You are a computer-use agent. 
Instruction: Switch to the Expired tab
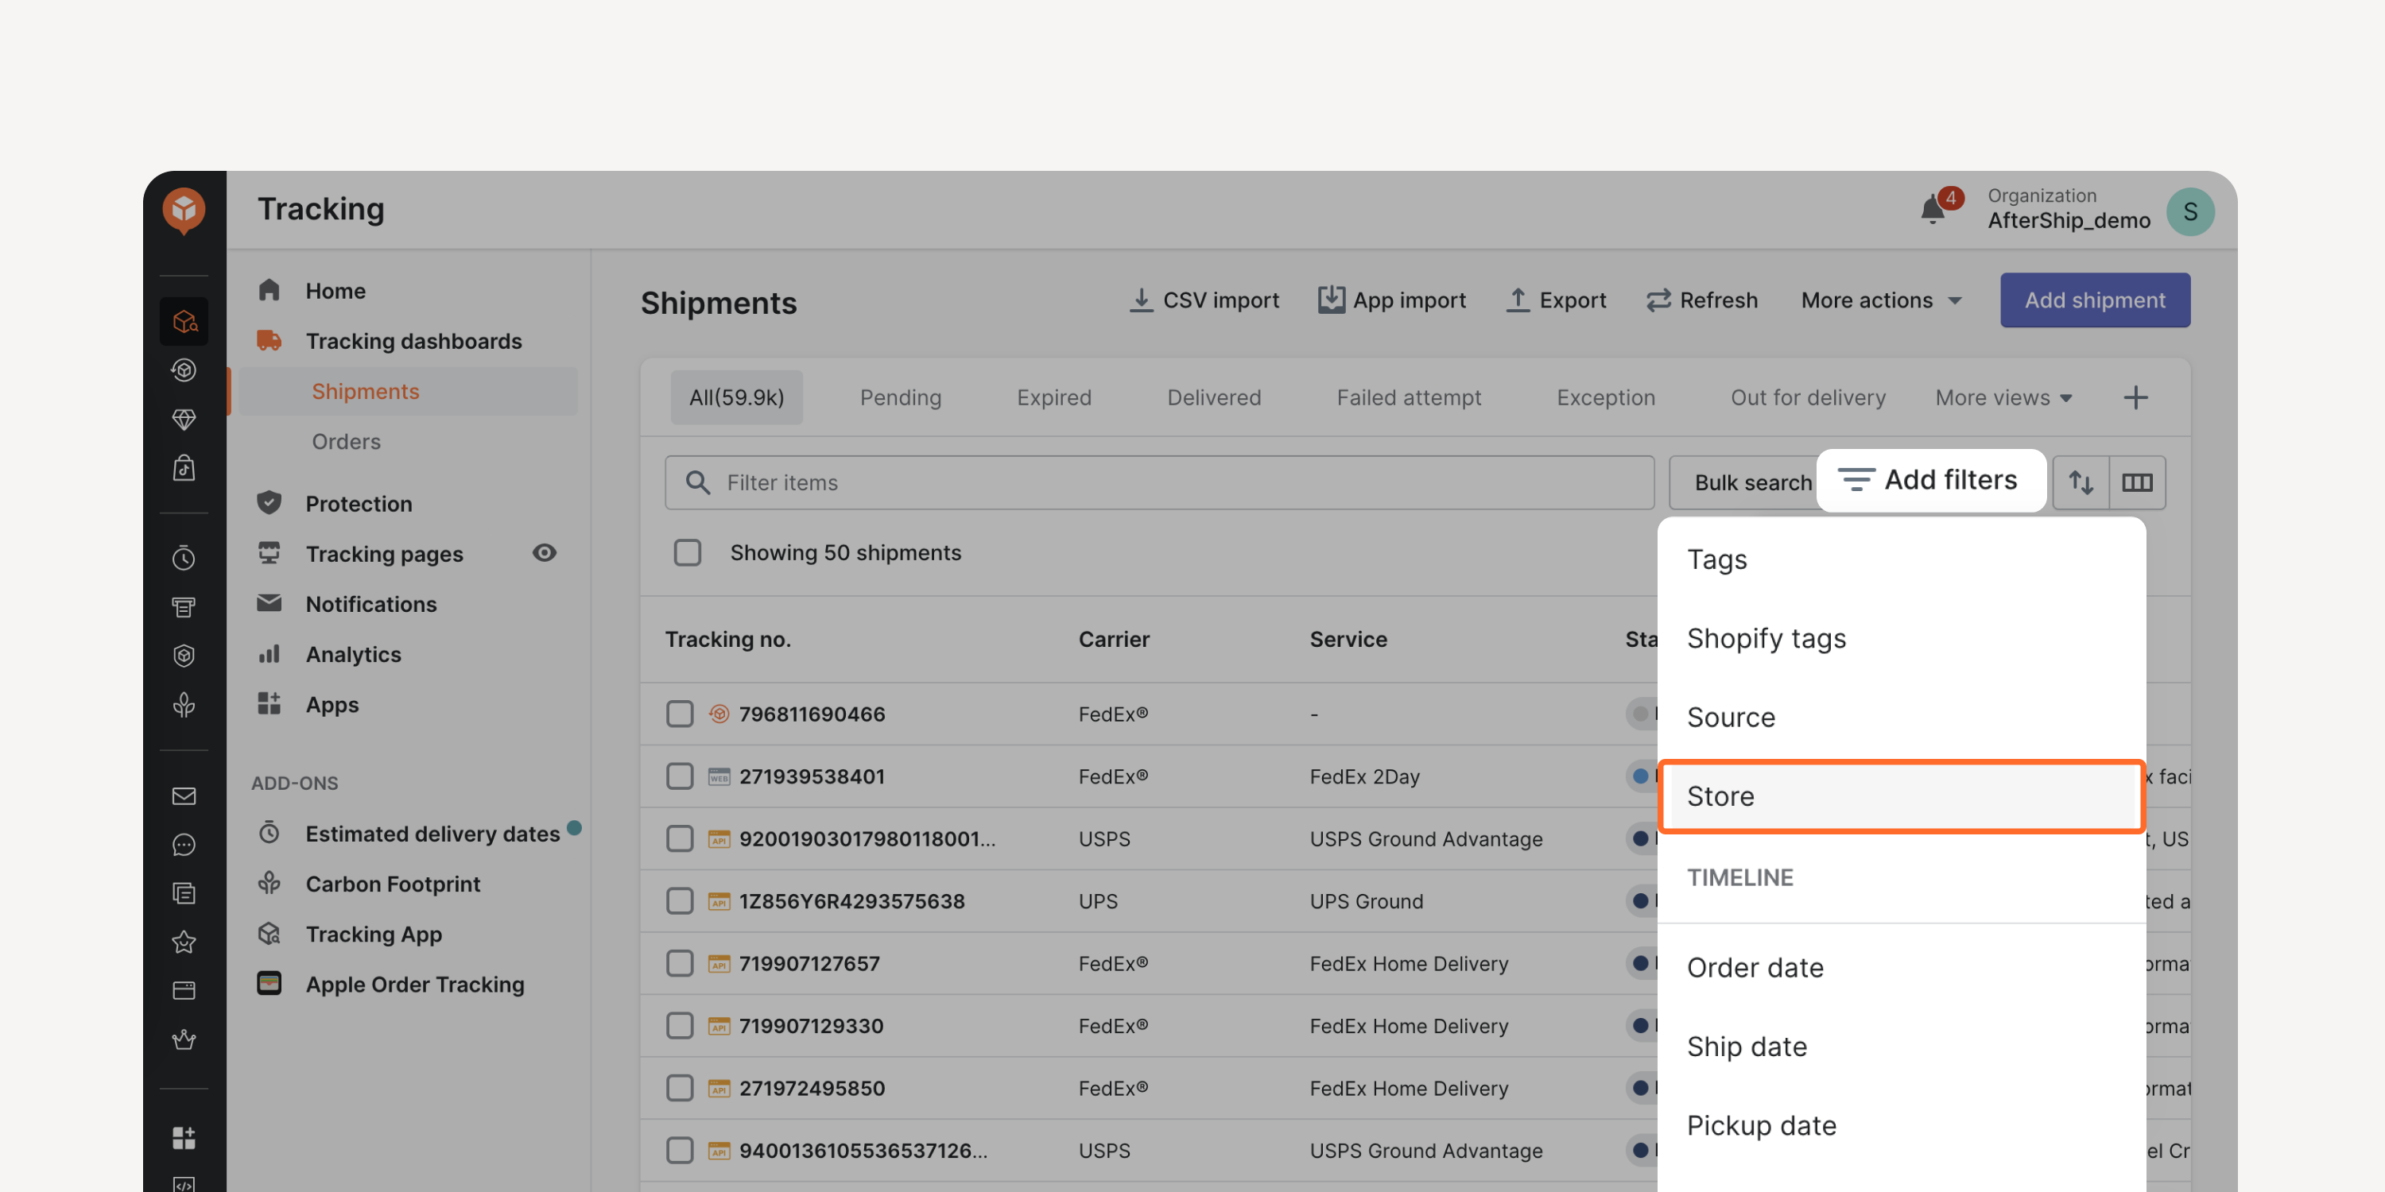click(x=1053, y=397)
